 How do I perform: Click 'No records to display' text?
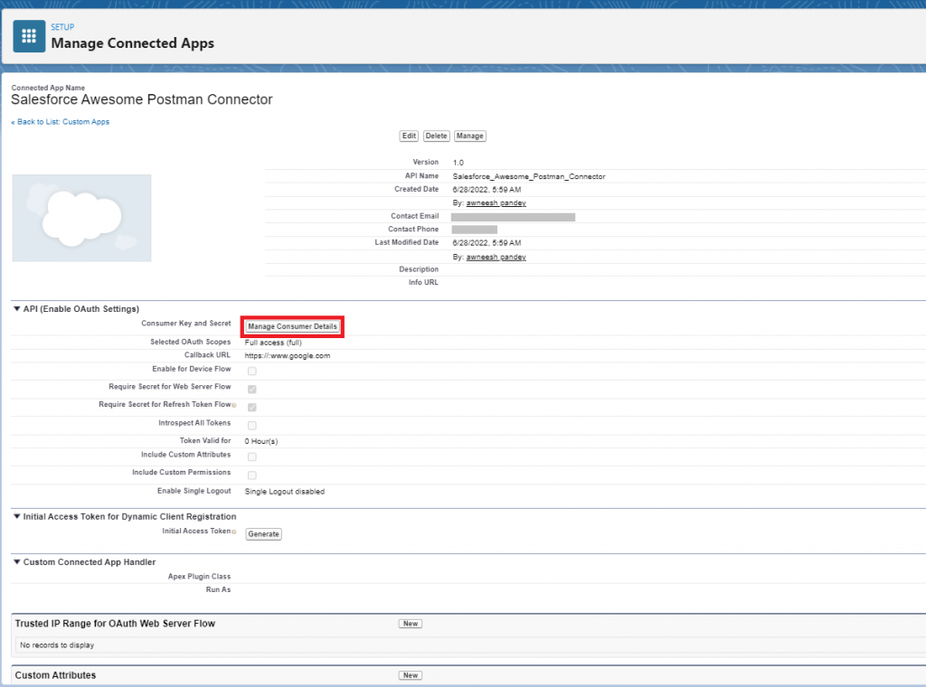pos(57,645)
